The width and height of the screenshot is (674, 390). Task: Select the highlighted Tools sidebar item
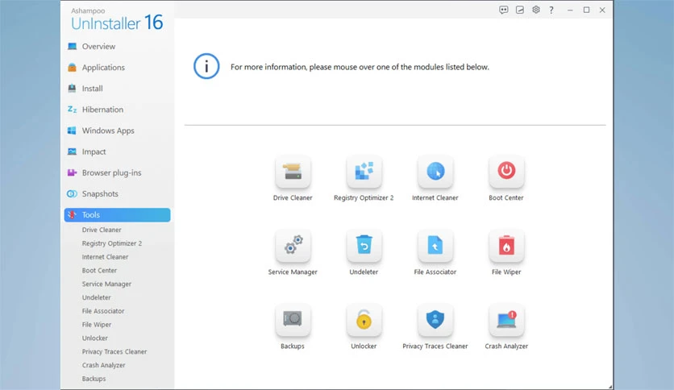click(x=117, y=215)
